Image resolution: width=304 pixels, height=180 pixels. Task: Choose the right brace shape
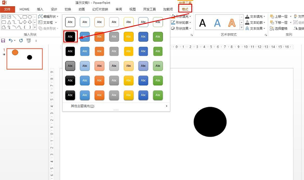click(29, 27)
